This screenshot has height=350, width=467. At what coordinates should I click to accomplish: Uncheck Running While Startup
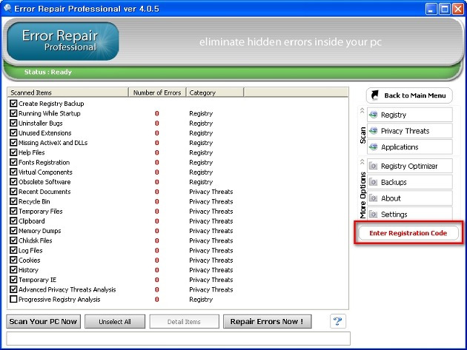(x=13, y=113)
